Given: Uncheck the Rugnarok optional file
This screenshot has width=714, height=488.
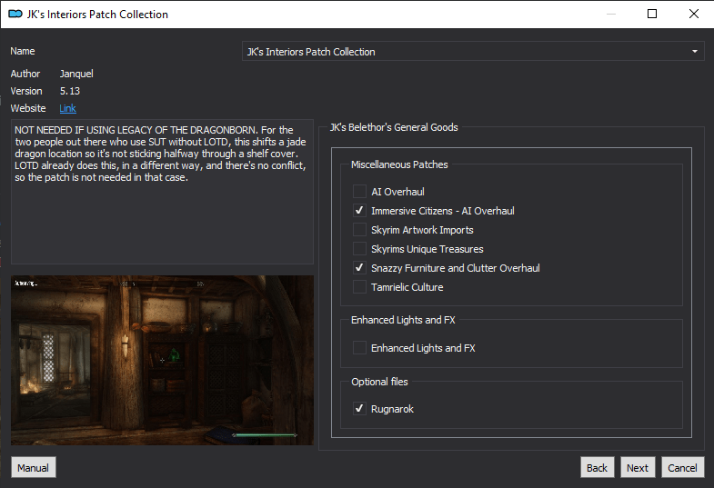Looking at the screenshot, I should [x=359, y=408].
